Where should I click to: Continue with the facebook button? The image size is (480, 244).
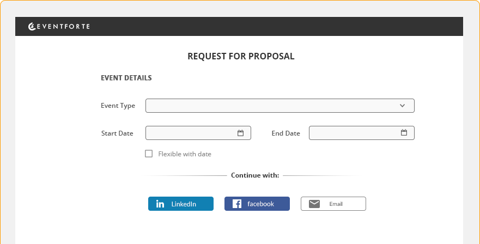tap(257, 204)
